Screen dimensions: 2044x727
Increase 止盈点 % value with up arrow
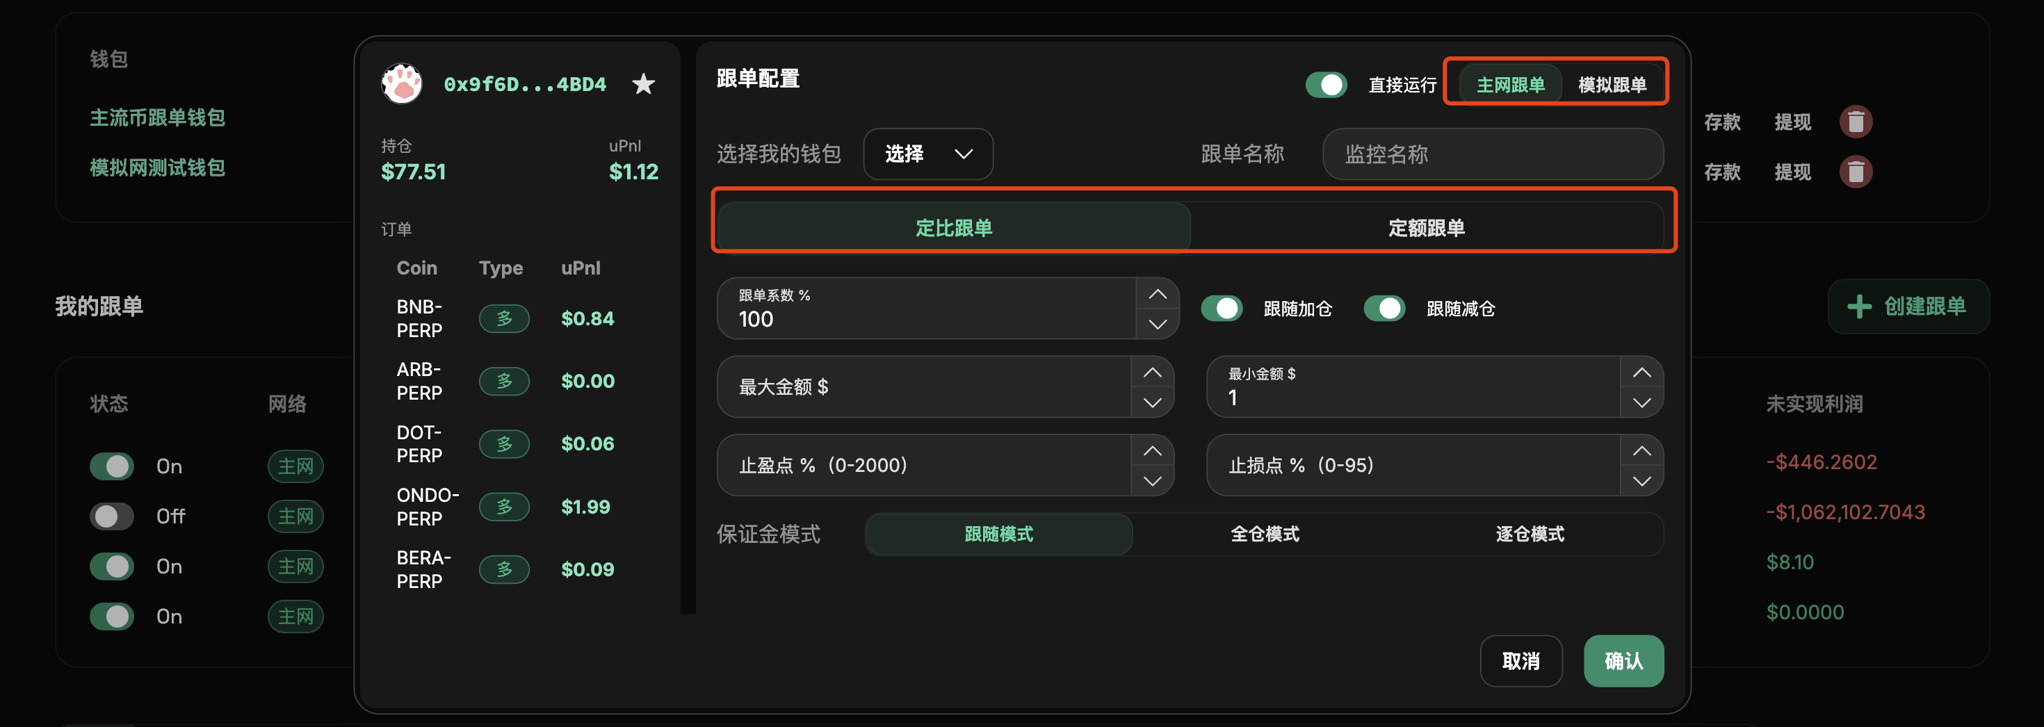click(x=1151, y=451)
